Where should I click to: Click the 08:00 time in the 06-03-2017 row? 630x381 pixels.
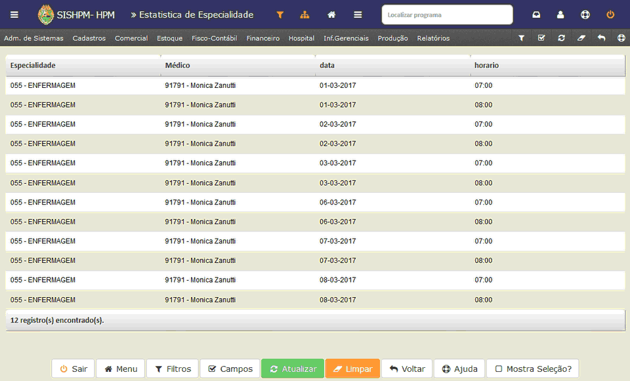484,222
